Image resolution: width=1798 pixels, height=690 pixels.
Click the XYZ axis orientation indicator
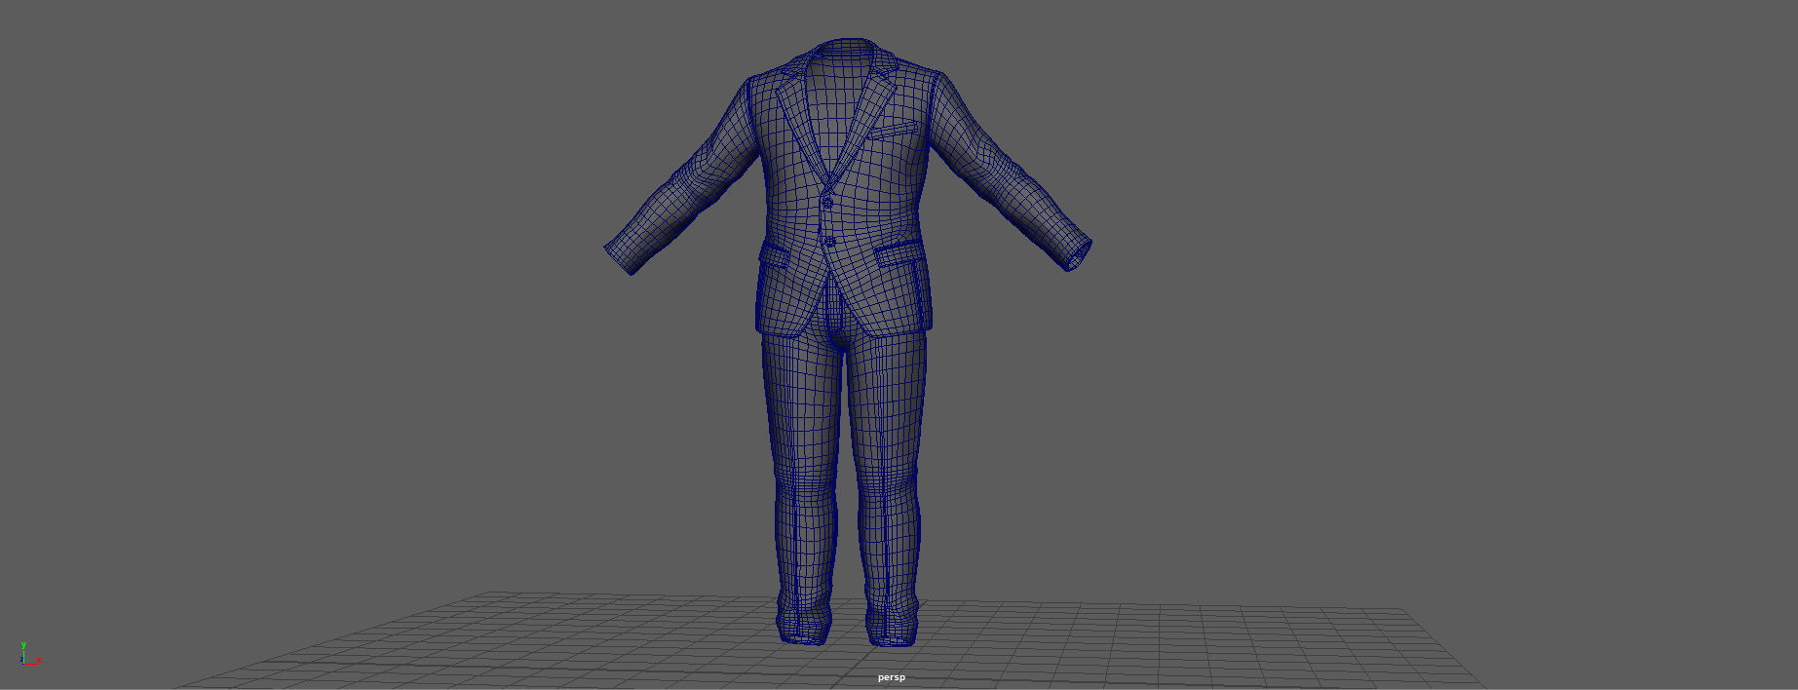click(28, 653)
